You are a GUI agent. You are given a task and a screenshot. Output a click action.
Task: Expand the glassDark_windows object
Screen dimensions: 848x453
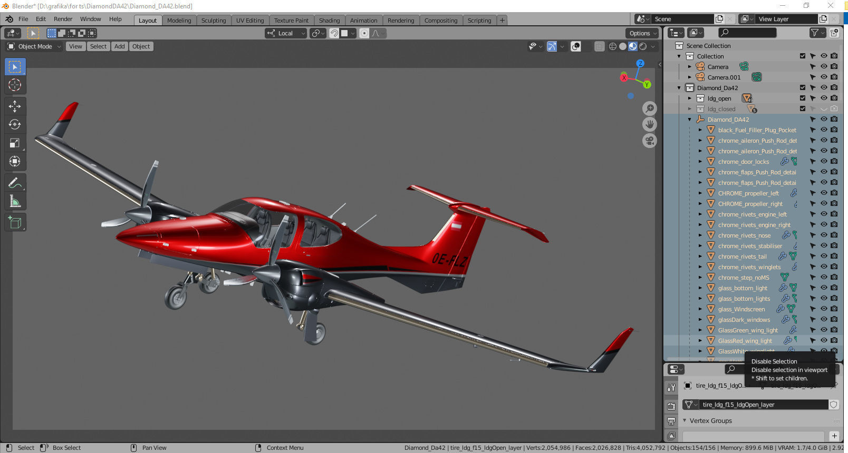[x=700, y=320]
